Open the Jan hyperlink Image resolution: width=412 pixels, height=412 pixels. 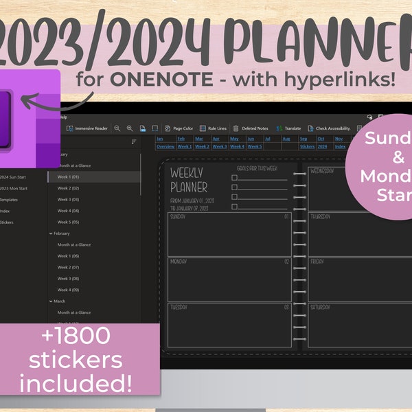[x=159, y=139]
